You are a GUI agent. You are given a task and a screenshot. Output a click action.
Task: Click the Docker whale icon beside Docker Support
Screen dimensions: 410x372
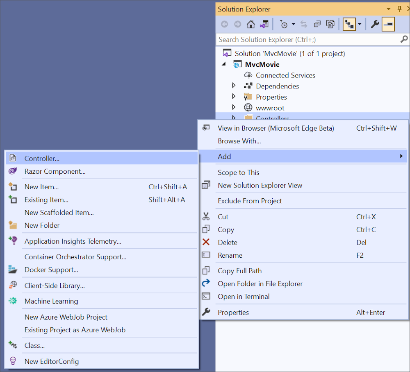[x=13, y=270]
